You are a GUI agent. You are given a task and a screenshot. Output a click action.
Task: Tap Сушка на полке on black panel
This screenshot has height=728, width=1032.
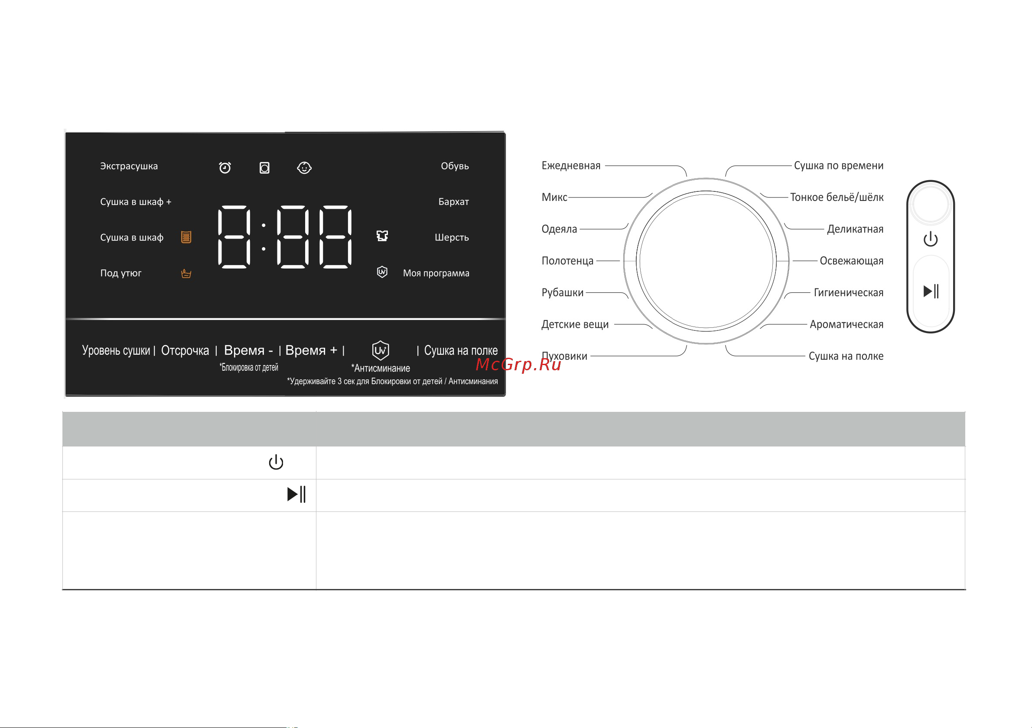coord(461,350)
